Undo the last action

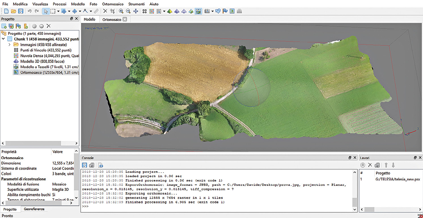29,11
